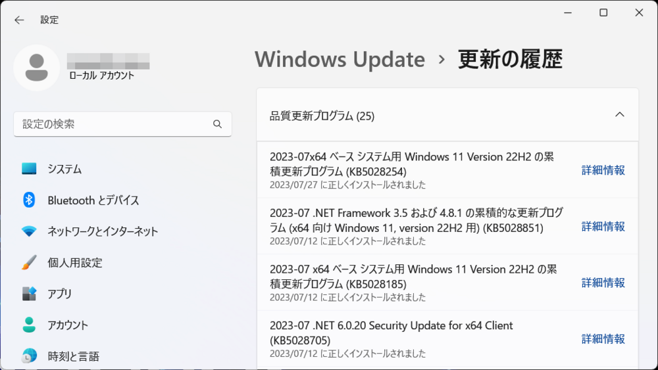
Task: Go back with the arrow beside 設定
Action: (19, 20)
